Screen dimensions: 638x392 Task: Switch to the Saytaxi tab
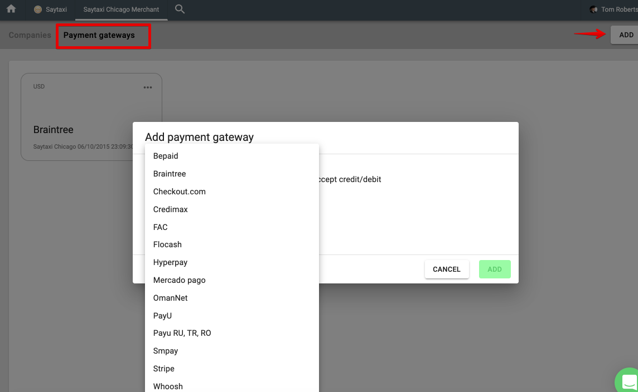[x=50, y=9]
